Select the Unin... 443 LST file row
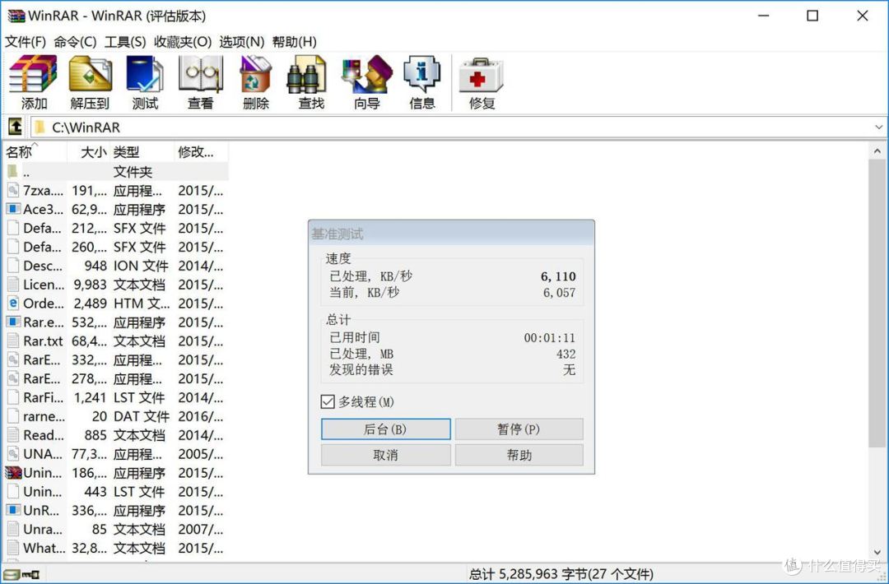Image resolution: width=889 pixels, height=584 pixels. 116,491
